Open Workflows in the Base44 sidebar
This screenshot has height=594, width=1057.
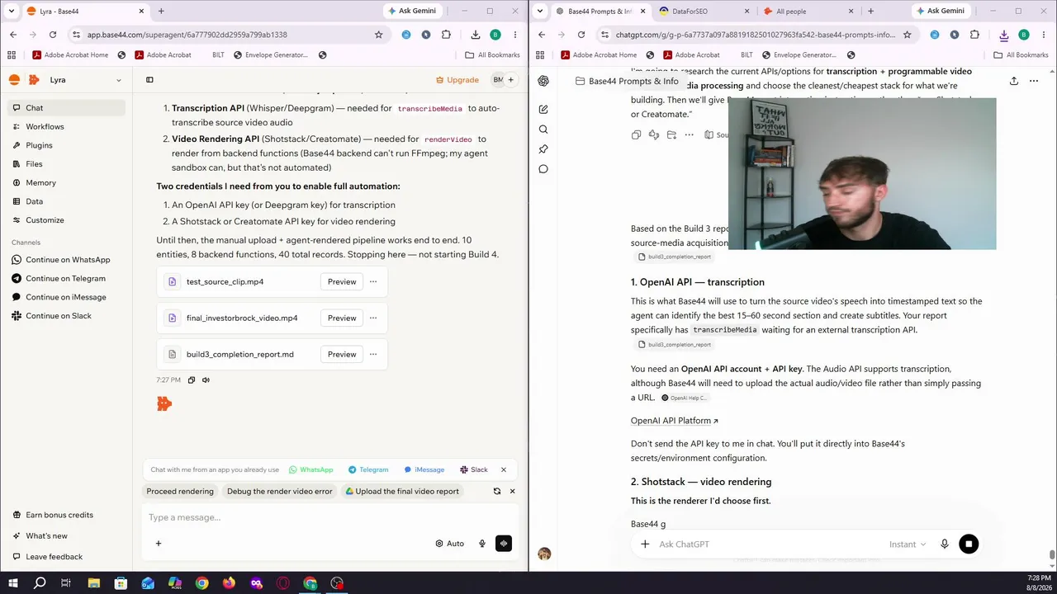point(66,126)
